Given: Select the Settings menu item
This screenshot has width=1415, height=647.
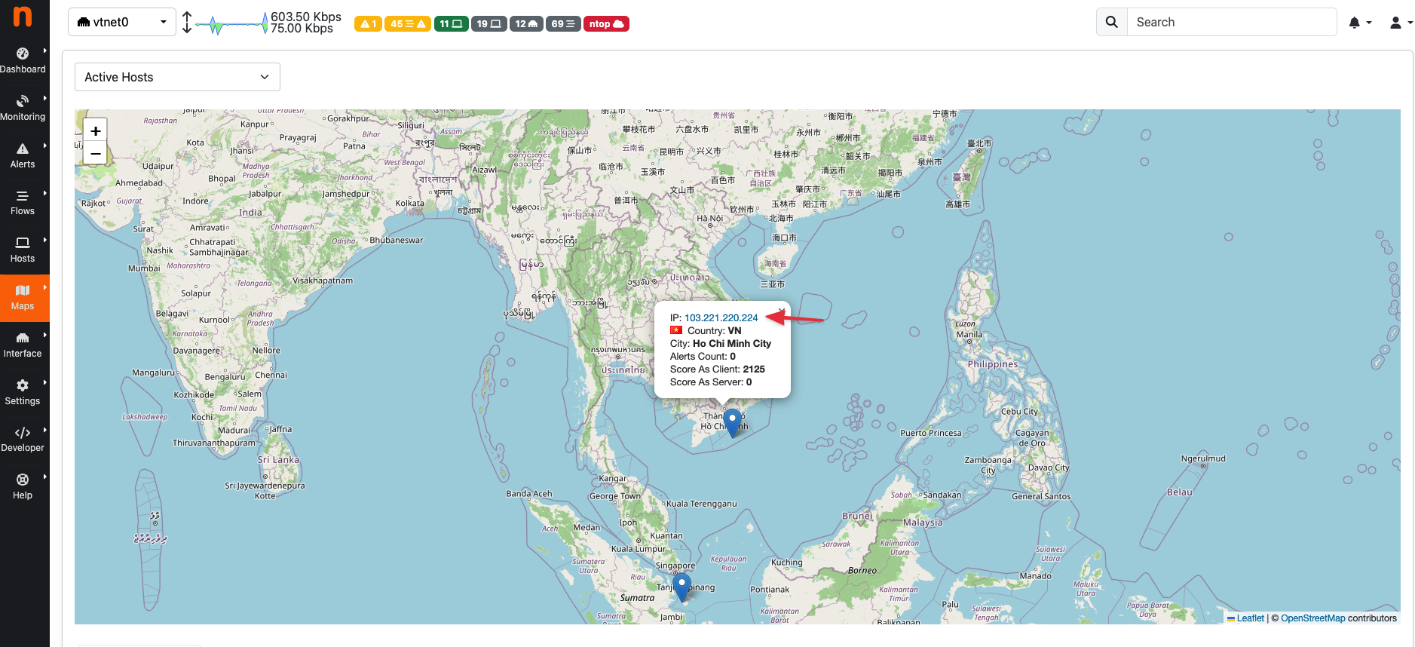Looking at the screenshot, I should [x=23, y=393].
